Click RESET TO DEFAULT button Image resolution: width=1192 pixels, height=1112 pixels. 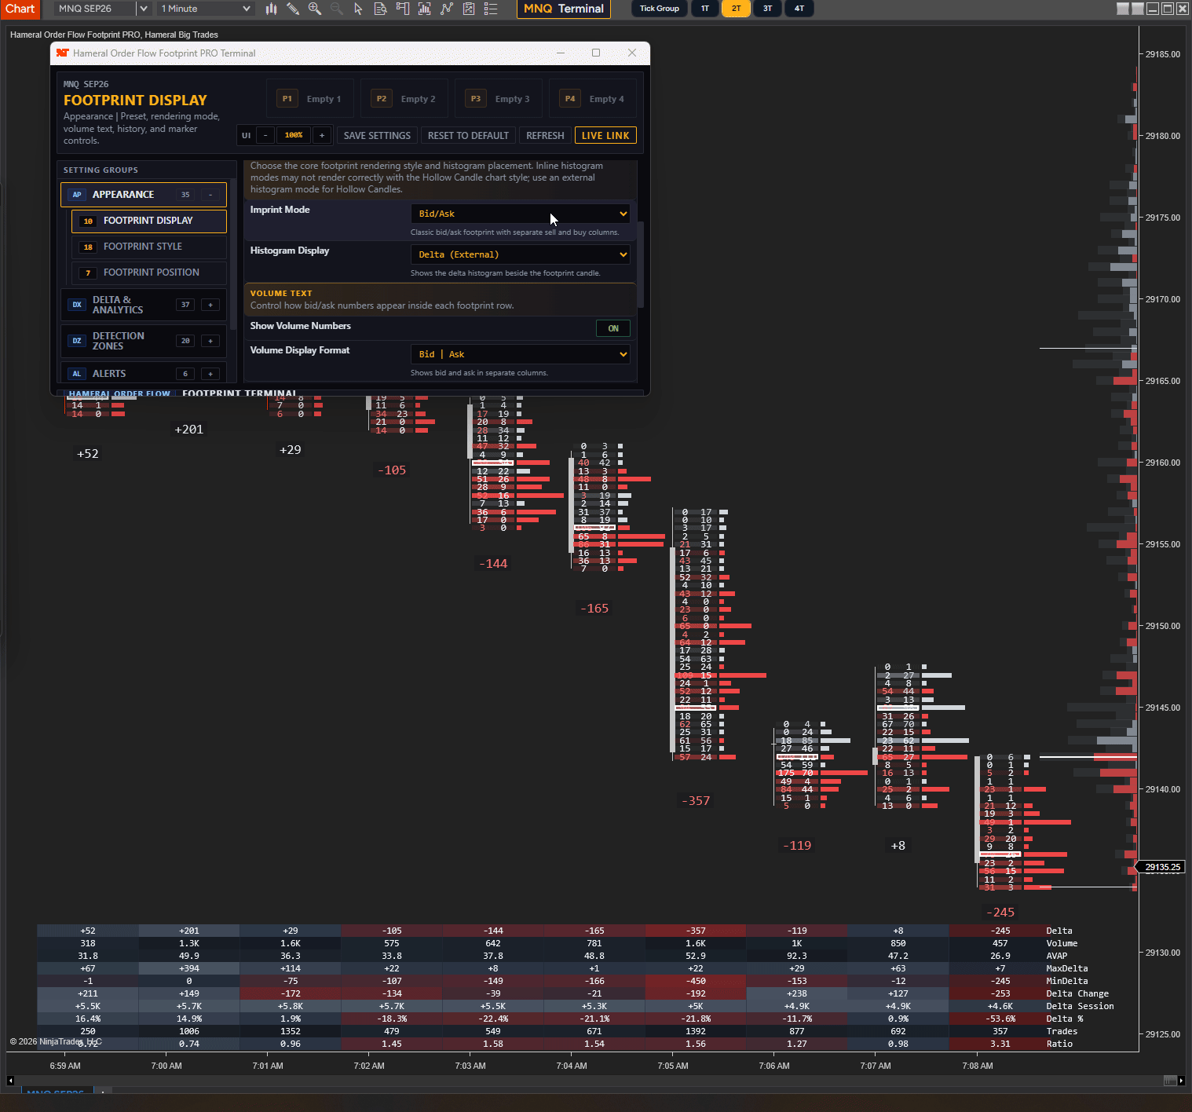pyautogui.click(x=468, y=135)
